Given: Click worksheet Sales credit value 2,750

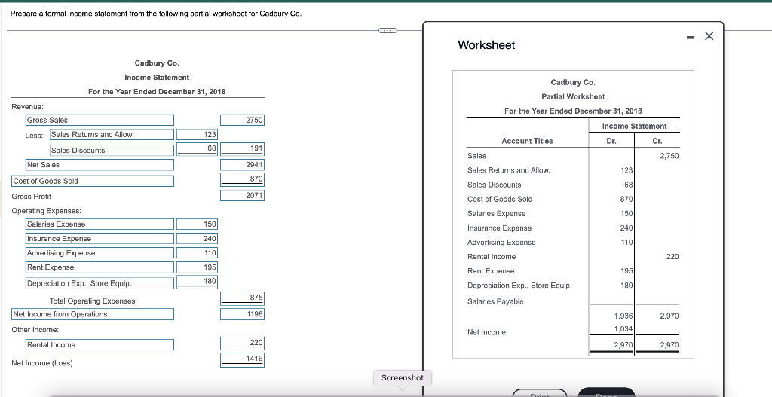Looking at the screenshot, I should click(x=669, y=156).
